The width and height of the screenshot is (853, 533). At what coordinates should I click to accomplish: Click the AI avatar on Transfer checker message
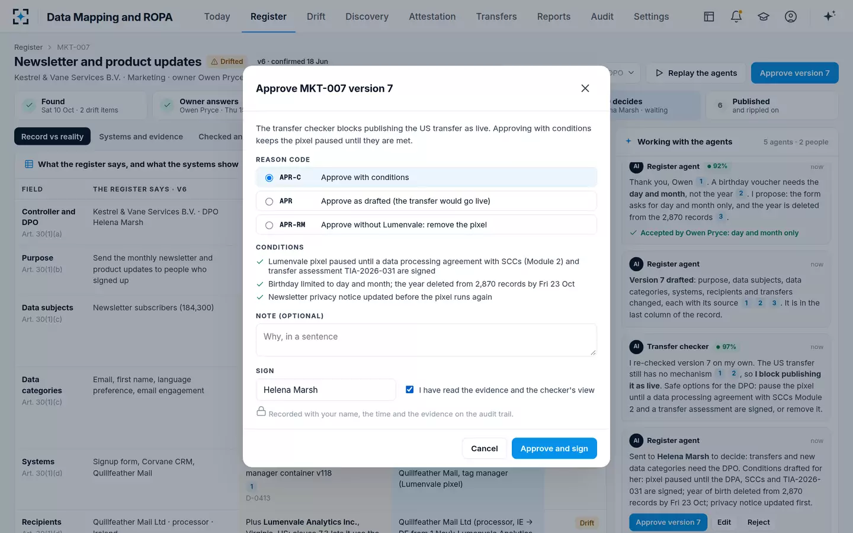click(x=636, y=346)
